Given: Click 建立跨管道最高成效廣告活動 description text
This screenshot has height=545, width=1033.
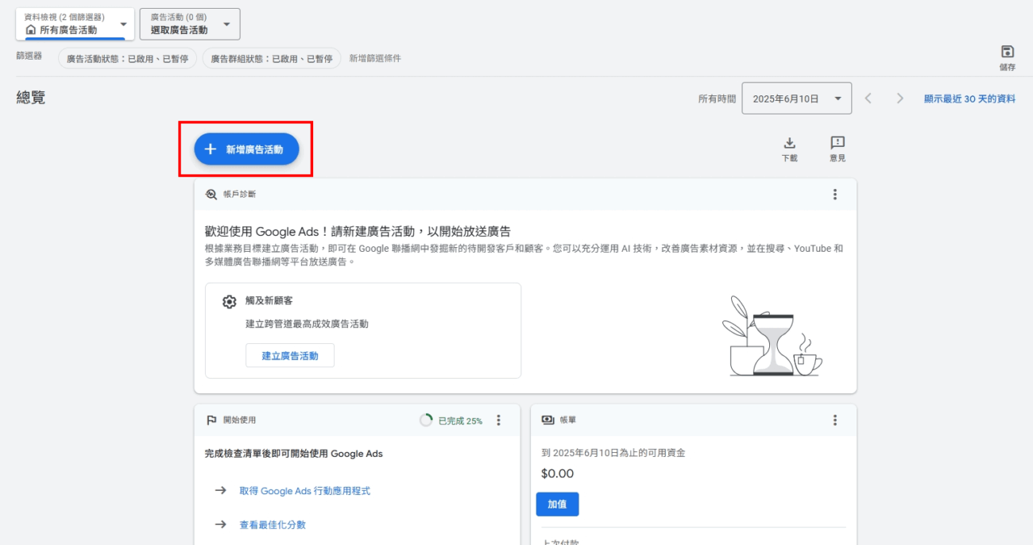Looking at the screenshot, I should pos(307,324).
